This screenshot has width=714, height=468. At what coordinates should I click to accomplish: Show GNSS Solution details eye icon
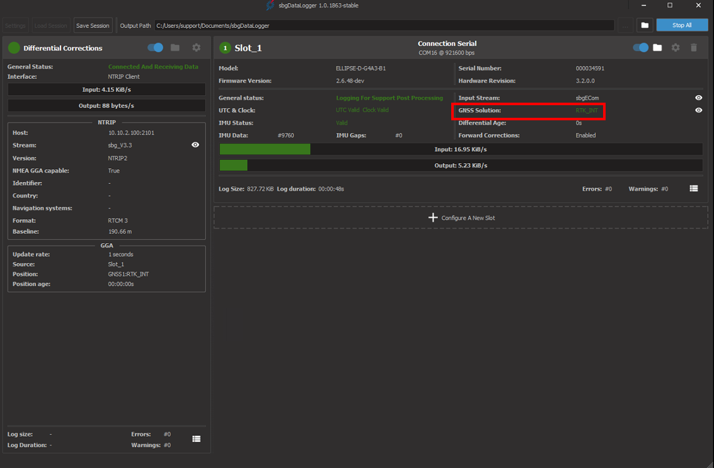[698, 110]
